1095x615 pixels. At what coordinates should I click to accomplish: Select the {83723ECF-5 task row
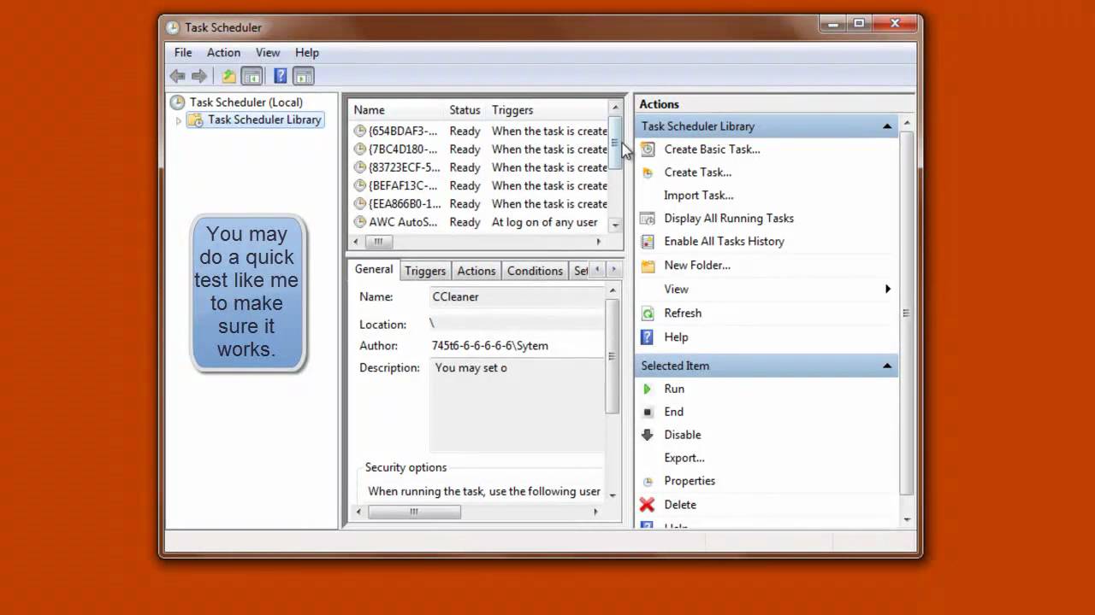tap(479, 167)
